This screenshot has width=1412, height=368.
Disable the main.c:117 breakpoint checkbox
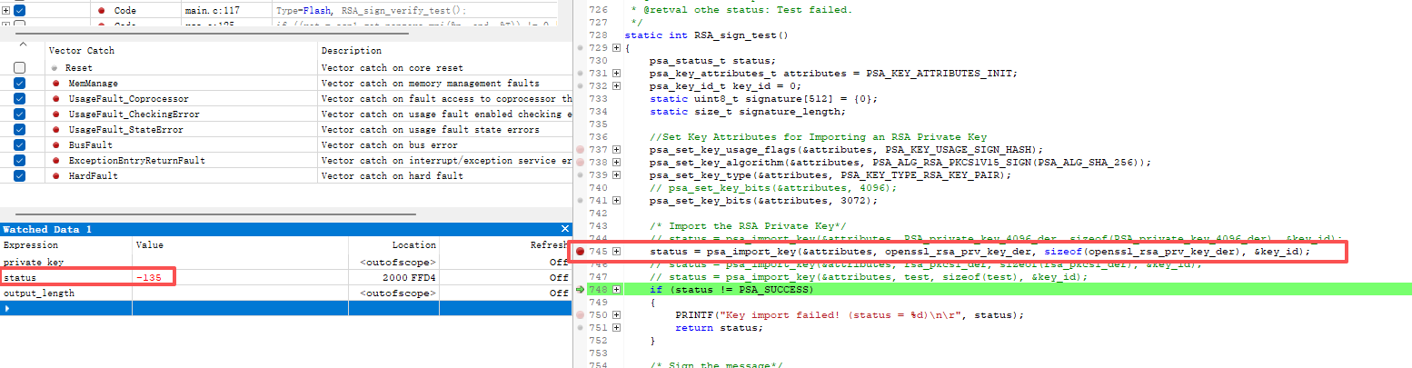[20, 9]
